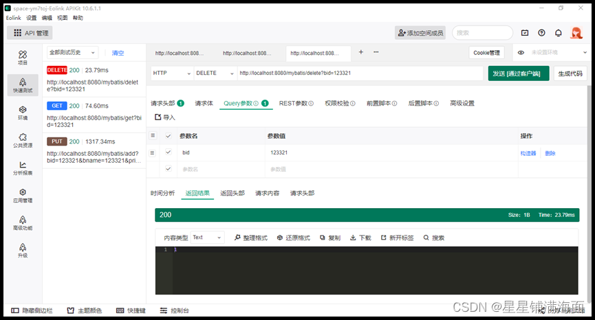Click the 导入 import icon
This screenshot has width=595, height=320.
coord(158,117)
